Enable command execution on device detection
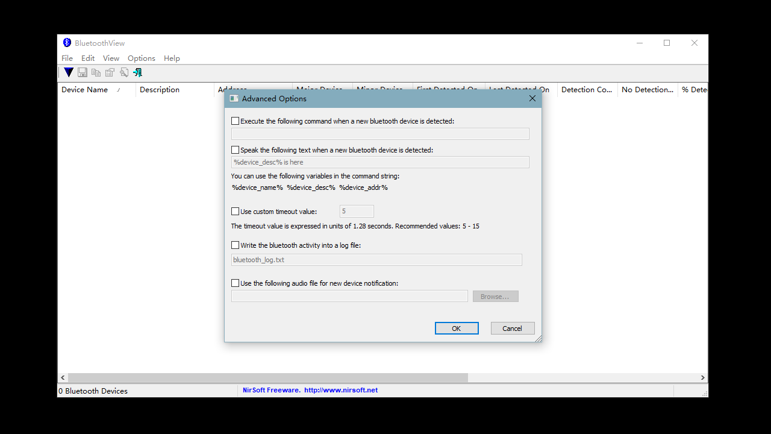Viewport: 771px width, 434px height. (x=235, y=121)
